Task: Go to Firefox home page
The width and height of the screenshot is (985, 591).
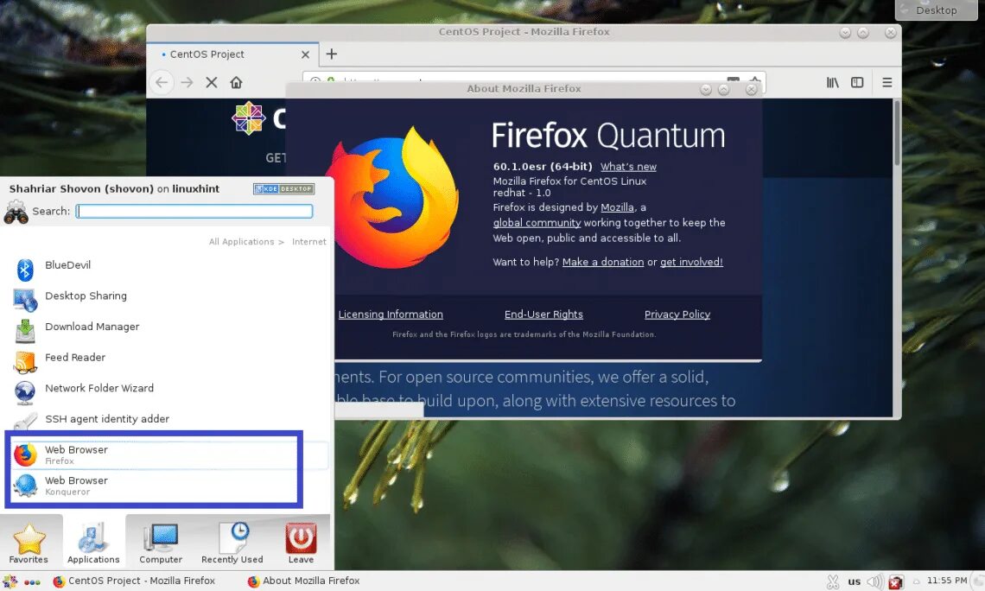Action: (x=236, y=82)
